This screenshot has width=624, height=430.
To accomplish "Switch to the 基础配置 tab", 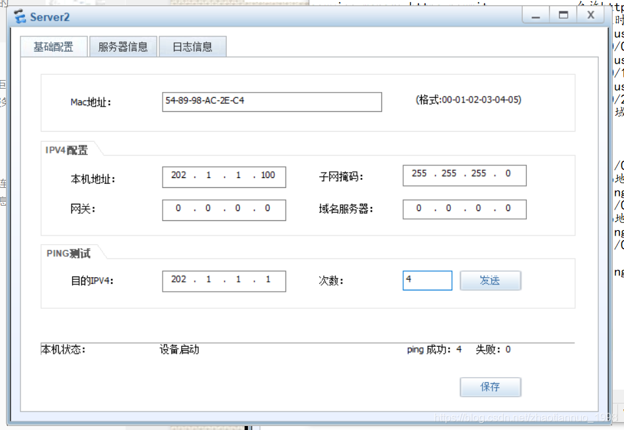I will [x=54, y=46].
